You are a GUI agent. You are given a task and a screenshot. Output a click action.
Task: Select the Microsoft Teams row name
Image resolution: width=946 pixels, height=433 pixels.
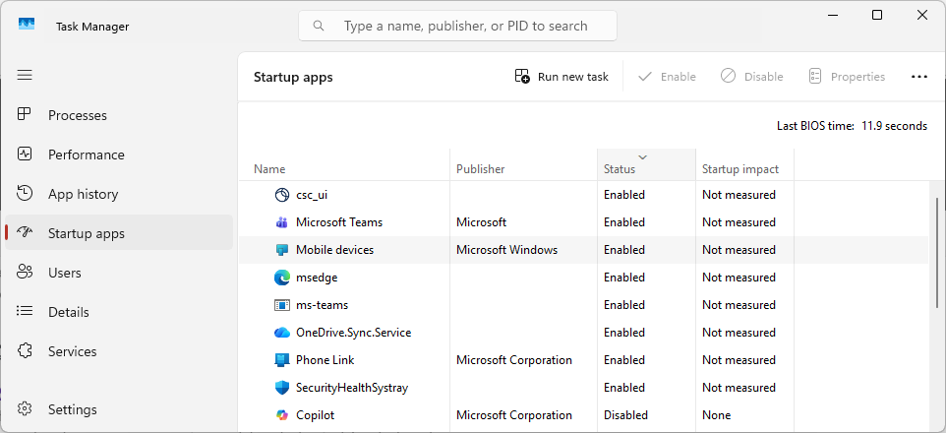339,222
